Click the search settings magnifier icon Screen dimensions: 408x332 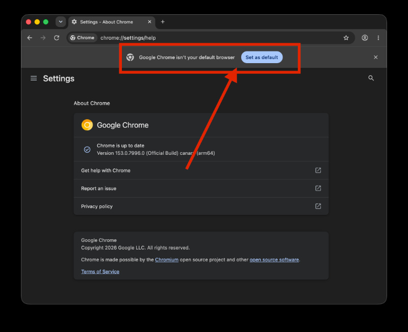pos(371,78)
